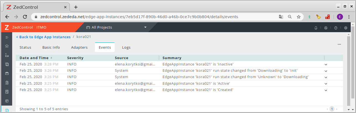Click the three-dot more options button
The height and width of the screenshot is (113, 356).
[x=339, y=44]
